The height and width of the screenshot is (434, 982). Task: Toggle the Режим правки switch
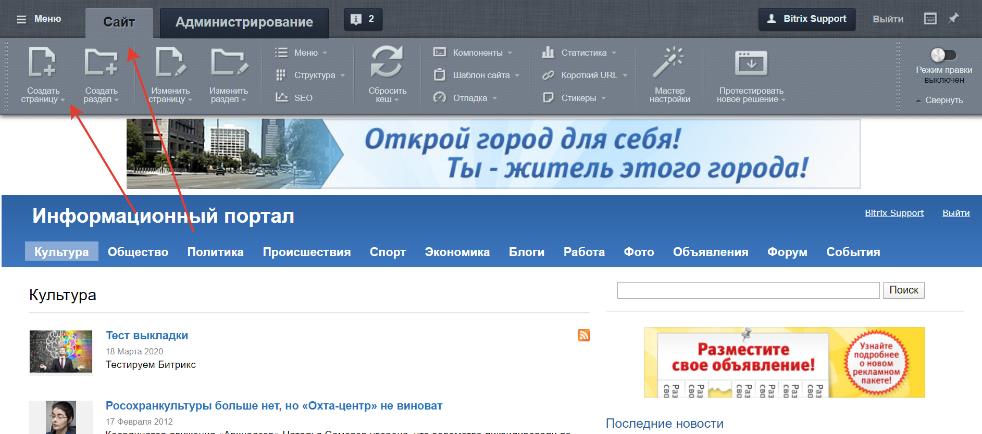point(943,55)
